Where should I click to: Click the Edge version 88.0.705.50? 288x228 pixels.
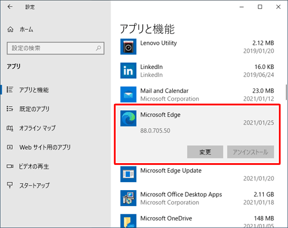click(155, 130)
